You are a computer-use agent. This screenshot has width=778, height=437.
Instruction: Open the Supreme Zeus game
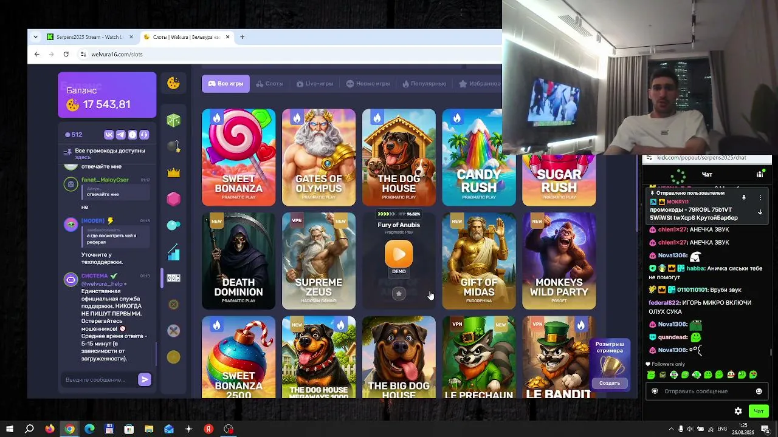pos(318,261)
